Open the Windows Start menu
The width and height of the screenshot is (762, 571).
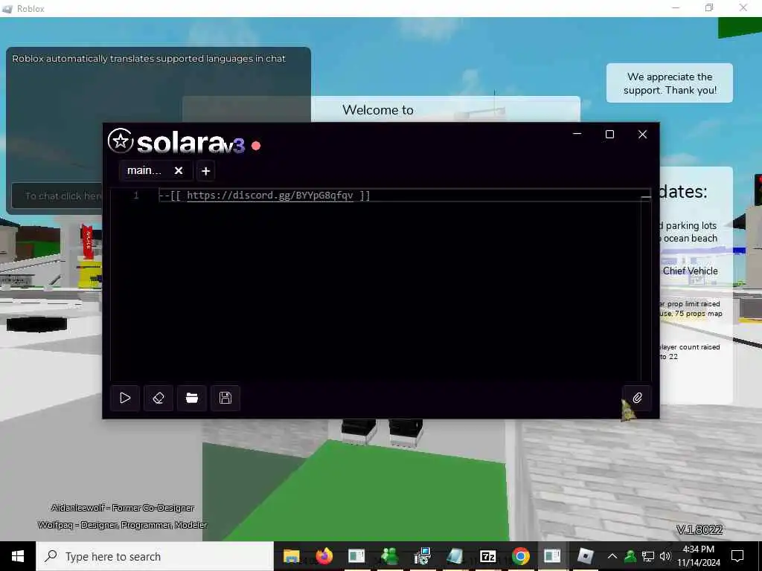18,556
